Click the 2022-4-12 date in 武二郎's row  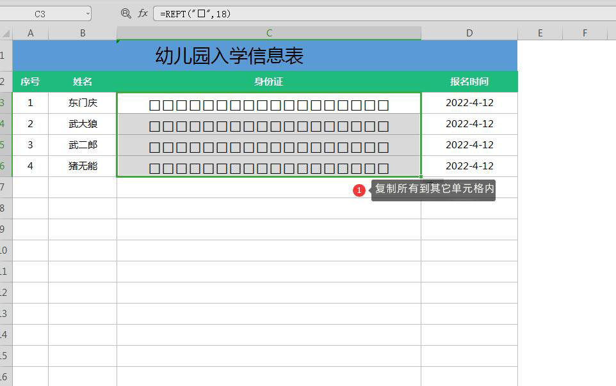pyautogui.click(x=469, y=145)
